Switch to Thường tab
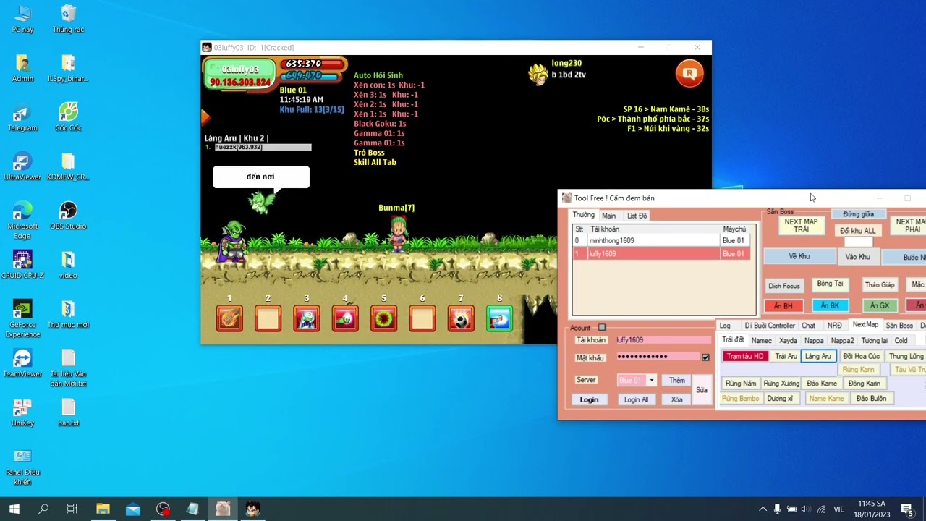Screen dimensions: 926x521 coord(583,215)
